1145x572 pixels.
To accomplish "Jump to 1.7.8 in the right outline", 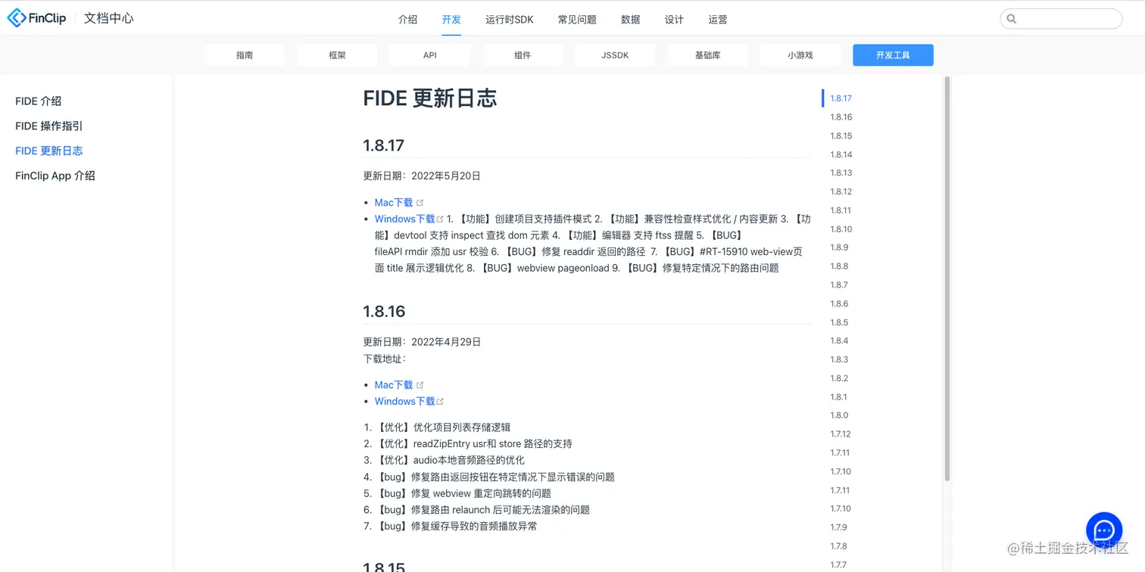I will pos(838,546).
